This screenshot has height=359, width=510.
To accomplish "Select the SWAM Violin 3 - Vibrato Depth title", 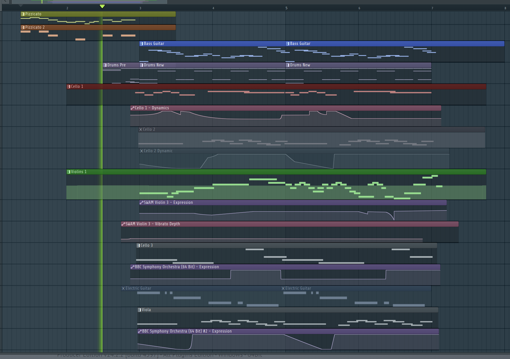I will pyautogui.click(x=153, y=224).
